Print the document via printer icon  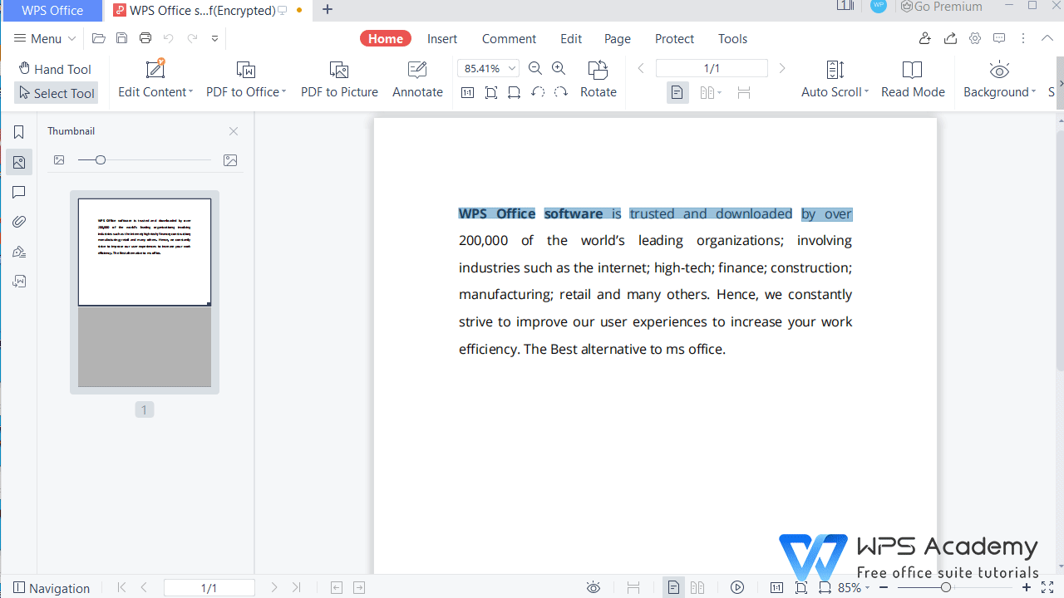click(x=145, y=38)
